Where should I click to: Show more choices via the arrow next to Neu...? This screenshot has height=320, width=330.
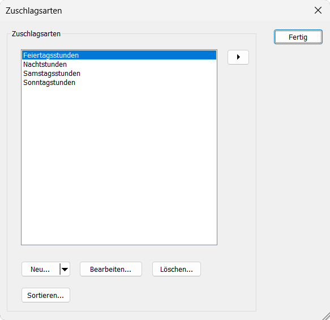(x=65, y=269)
